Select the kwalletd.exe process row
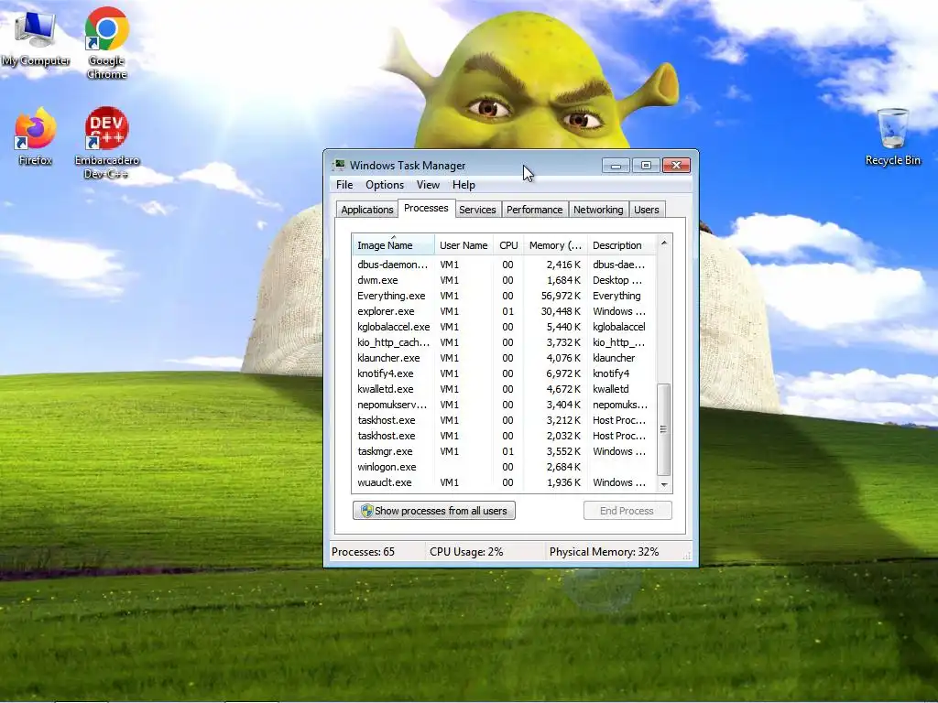 504,388
